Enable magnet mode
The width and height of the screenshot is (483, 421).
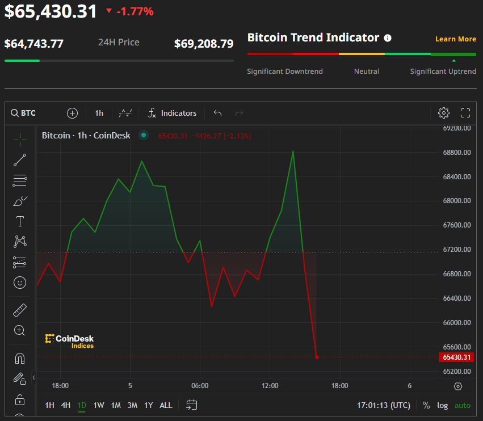tap(19, 358)
